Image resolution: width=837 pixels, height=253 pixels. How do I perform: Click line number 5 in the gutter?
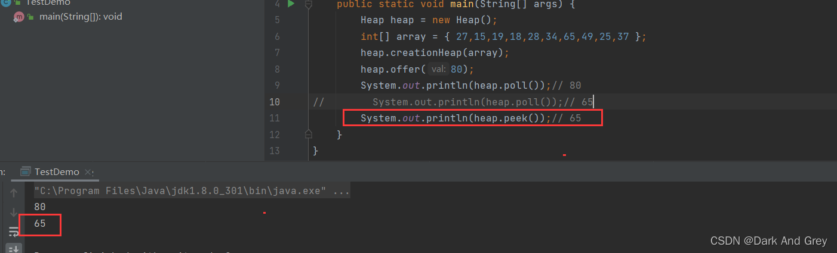pyautogui.click(x=277, y=20)
